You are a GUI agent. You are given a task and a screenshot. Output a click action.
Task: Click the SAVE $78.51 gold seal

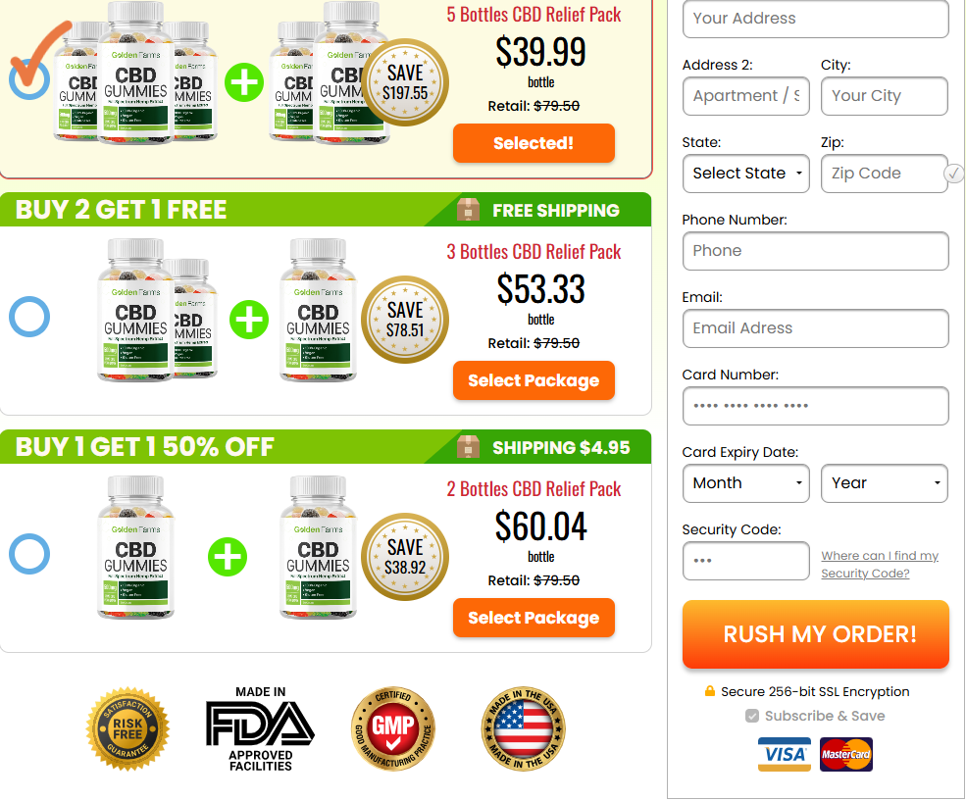405,320
